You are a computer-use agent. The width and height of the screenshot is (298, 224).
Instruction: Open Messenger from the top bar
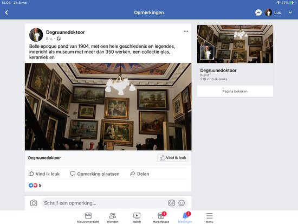(x=258, y=12)
